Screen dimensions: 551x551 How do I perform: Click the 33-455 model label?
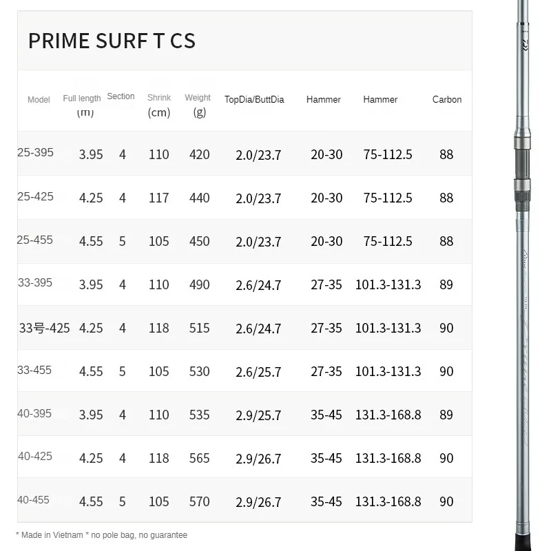(x=34, y=370)
